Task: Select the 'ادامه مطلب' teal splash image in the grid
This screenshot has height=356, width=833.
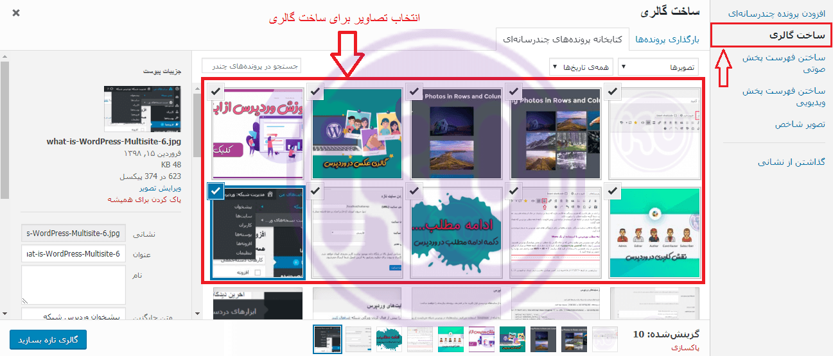Action: pos(456,232)
